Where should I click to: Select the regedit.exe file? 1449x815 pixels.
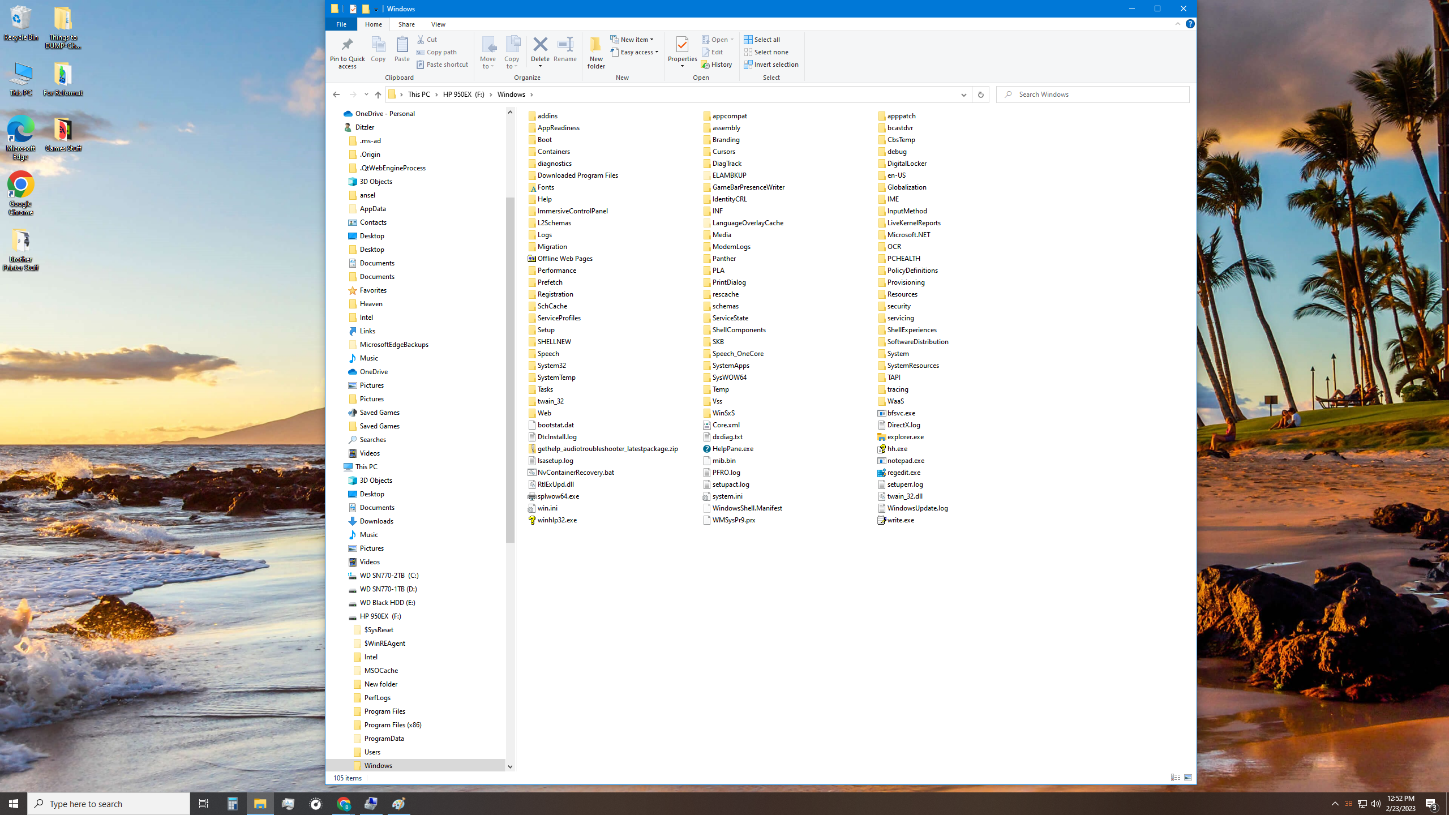tap(899, 473)
